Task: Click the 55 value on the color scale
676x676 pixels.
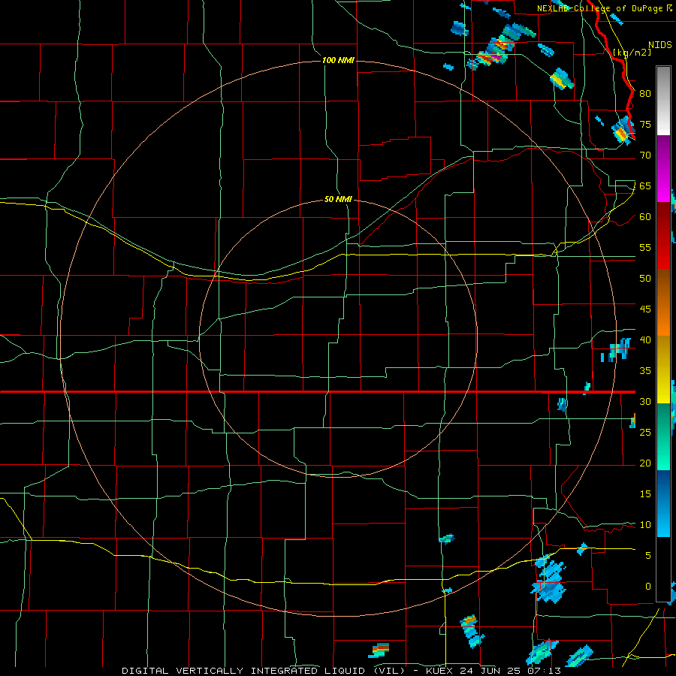Action: (645, 247)
